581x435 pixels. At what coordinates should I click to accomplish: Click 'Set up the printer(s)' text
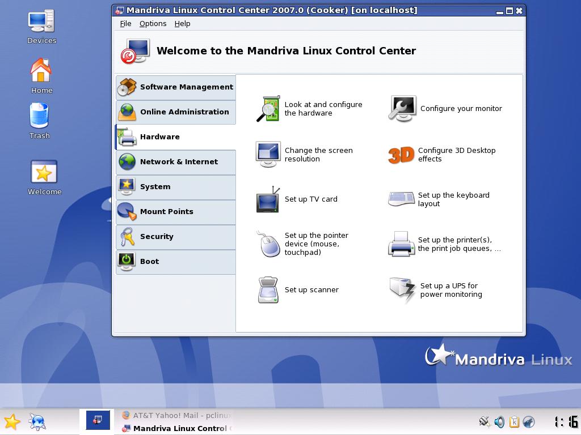(460, 244)
